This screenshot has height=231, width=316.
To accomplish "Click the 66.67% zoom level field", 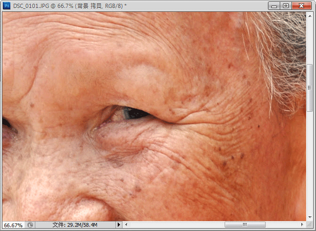I will pos(13,225).
